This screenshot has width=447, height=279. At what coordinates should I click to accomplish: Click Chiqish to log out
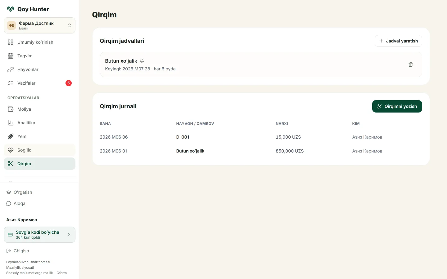pos(21,251)
